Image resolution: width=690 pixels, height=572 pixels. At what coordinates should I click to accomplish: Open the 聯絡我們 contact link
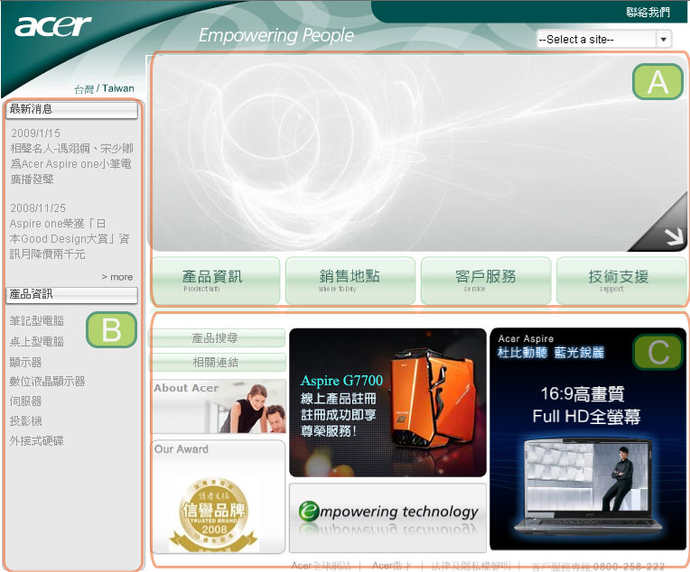(648, 12)
